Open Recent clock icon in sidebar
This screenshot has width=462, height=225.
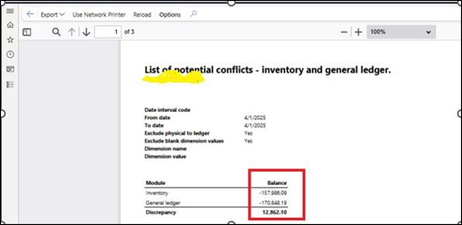click(10, 54)
